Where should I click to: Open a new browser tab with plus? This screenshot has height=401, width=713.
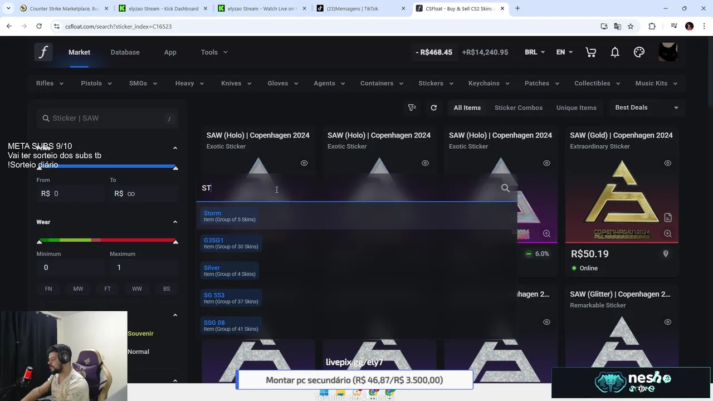[517, 8]
